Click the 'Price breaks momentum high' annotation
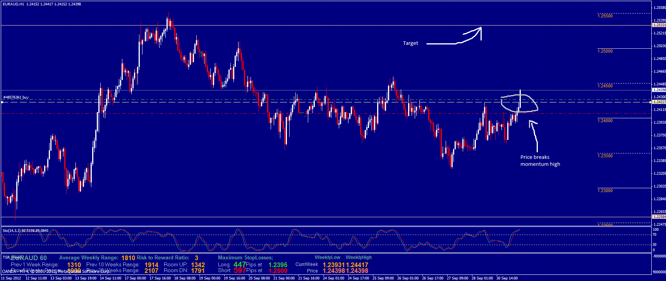This screenshot has width=666, height=281. tap(540, 161)
